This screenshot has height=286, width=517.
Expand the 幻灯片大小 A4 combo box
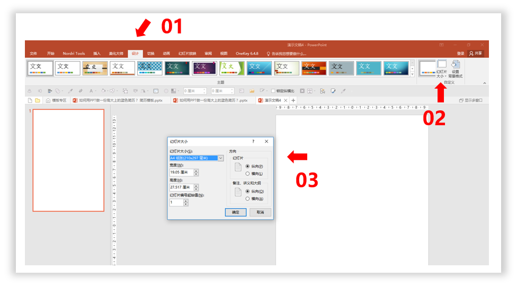tap(220, 158)
